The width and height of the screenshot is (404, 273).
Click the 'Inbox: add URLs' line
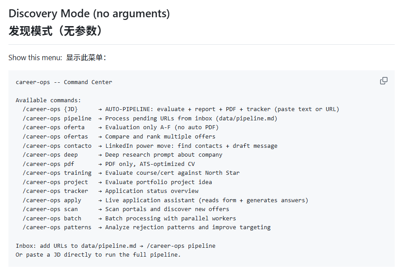click(x=115, y=246)
